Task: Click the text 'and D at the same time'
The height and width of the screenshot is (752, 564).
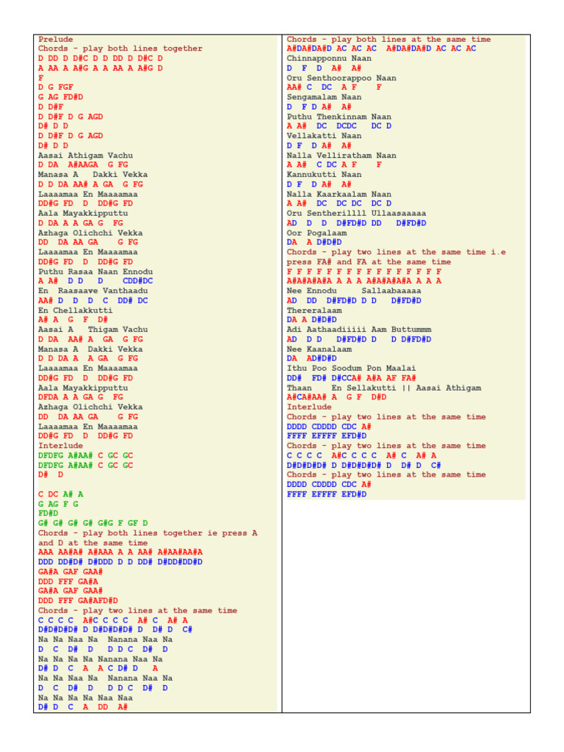Action: [x=93, y=543]
